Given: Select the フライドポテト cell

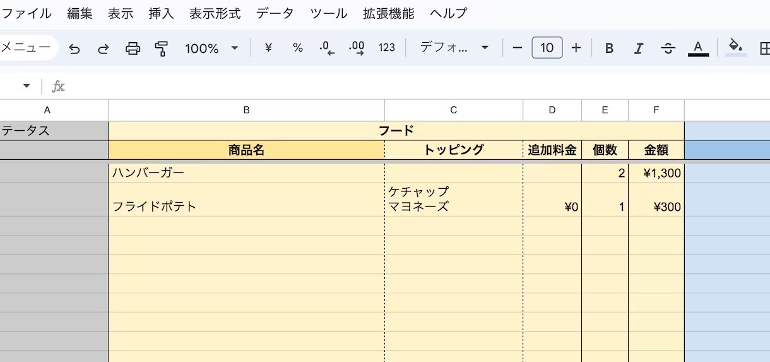Looking at the screenshot, I should [247, 200].
